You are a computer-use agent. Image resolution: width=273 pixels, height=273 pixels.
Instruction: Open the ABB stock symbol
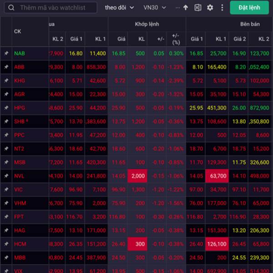tap(19, 67)
